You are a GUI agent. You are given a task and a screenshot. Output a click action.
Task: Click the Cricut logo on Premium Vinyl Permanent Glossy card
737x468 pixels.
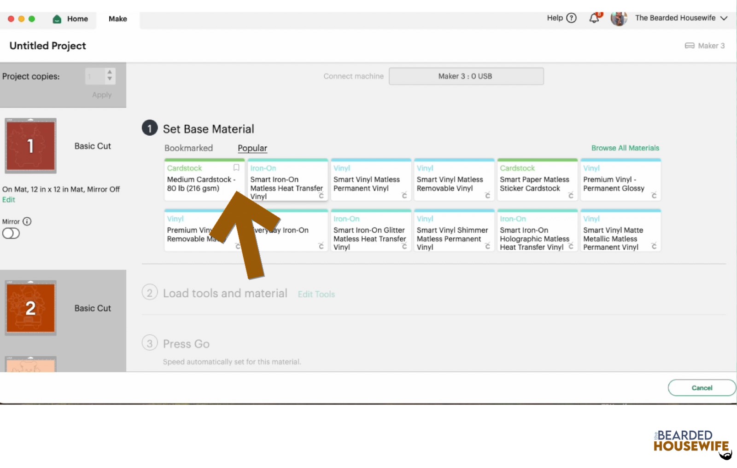tap(655, 196)
